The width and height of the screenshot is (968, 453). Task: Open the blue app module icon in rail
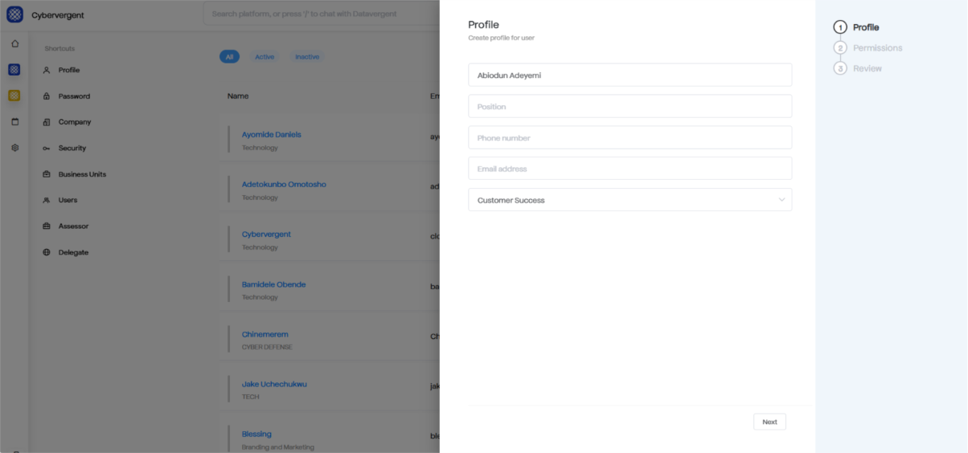(x=14, y=70)
